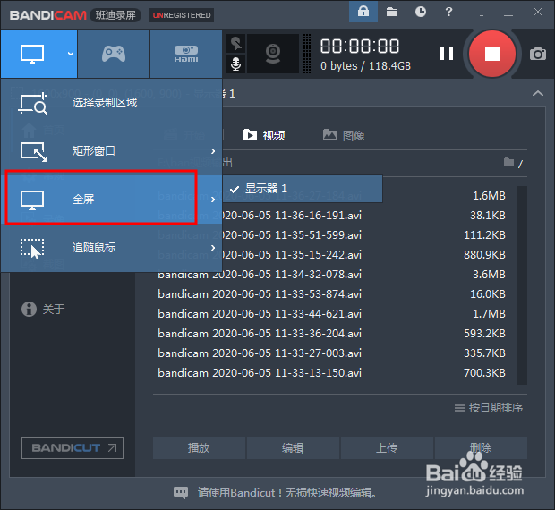
Task: Click the 图像 tab picture icon
Action: point(329,135)
